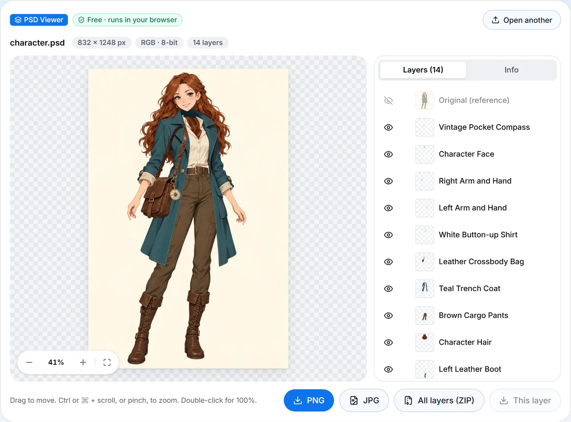This screenshot has height=422, width=571.
Task: Download All layers (ZIP)
Action: [439, 400]
